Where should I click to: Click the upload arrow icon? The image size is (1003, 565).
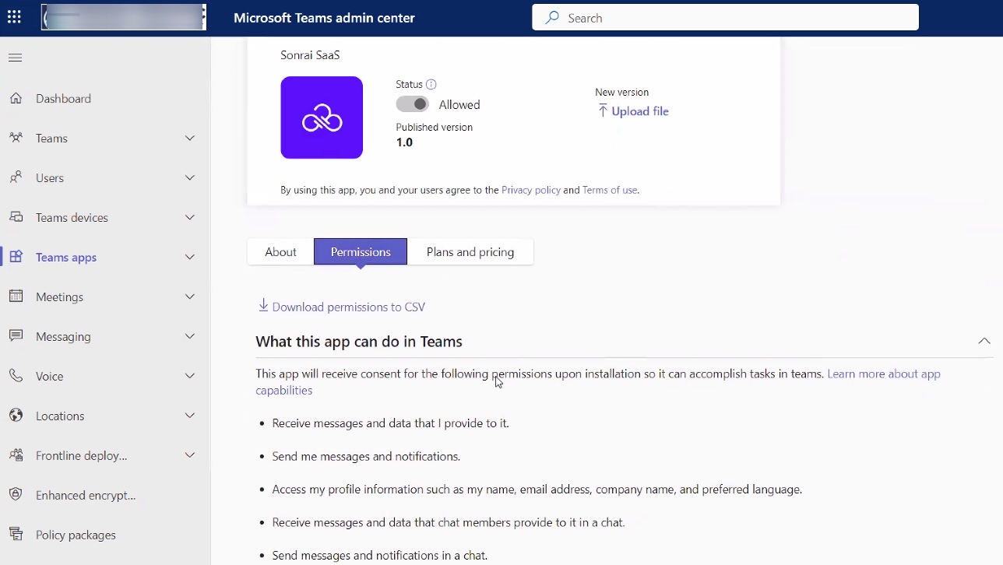coord(602,111)
